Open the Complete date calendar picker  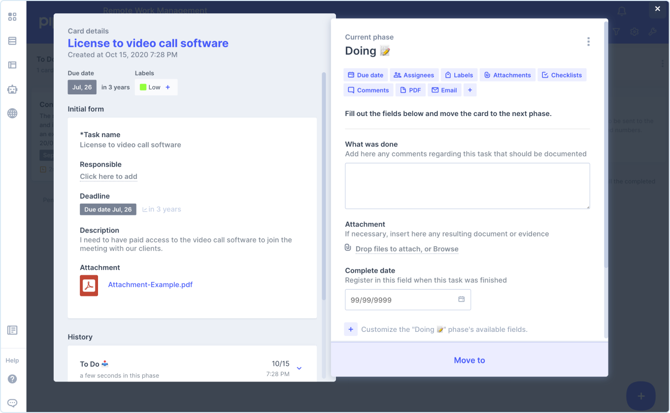pos(462,299)
